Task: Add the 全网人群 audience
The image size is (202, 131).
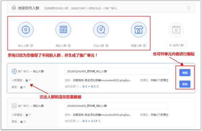Action: point(176,45)
